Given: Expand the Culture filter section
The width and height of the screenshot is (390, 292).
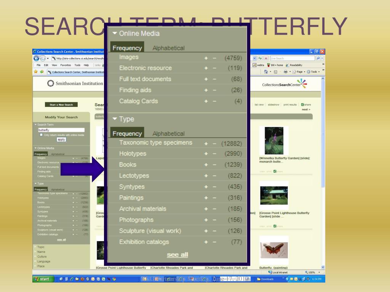Looking at the screenshot, I should (42, 257).
